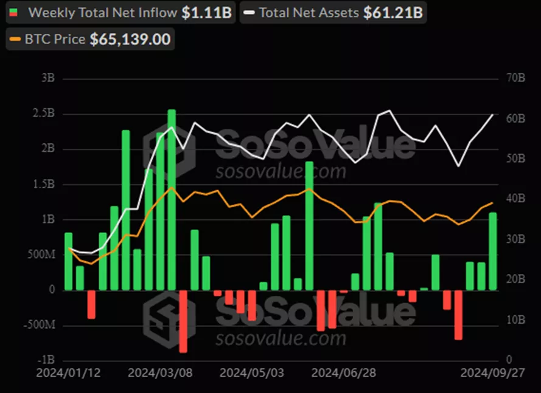541x393 pixels.
Task: Click the $65,139.00 BTC price value
Action: coord(130,40)
